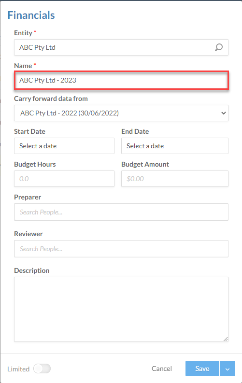Click the chevron arrow on the carry forward select
The image size is (242, 383).
[223, 113]
